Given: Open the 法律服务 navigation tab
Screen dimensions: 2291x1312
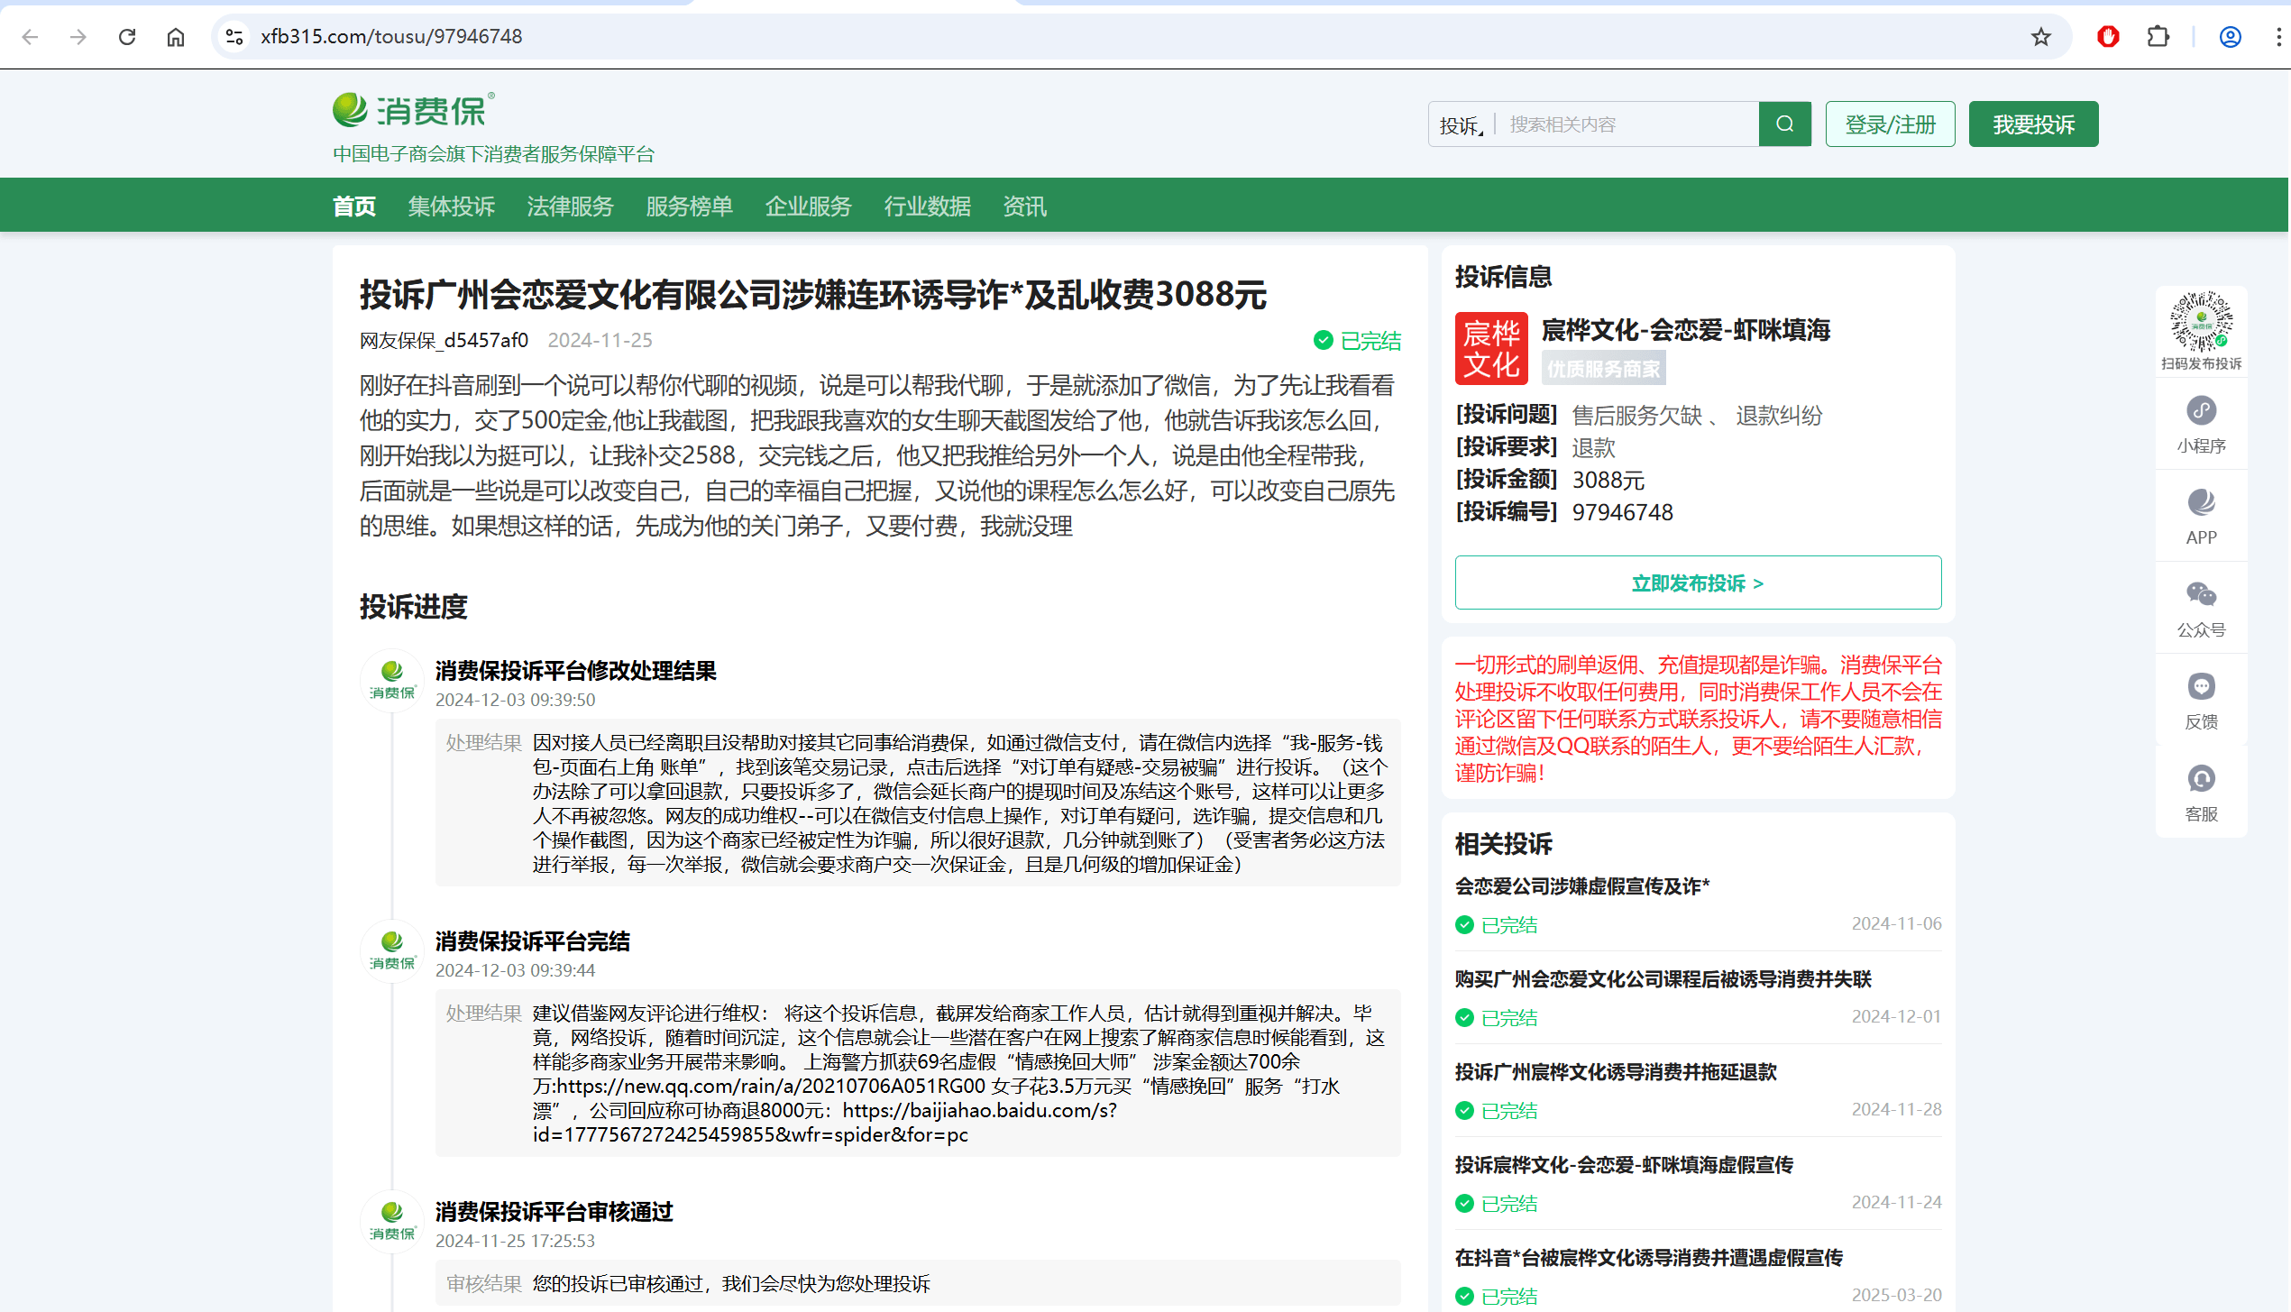Looking at the screenshot, I should click(571, 206).
